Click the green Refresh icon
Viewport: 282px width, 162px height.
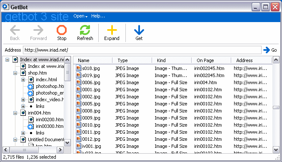85,30
